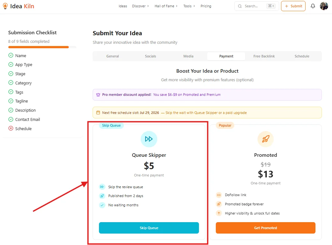Screen dimensions: 332x245
Task: Click the Queue Skipper fast-forward icon
Action: pyautogui.click(x=149, y=139)
